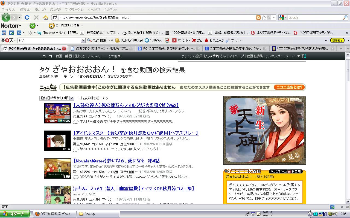The width and height of the screenshot is (350, 218).
Task: Open the 太鼓の達人 video thumbnail (2:45)
Action: tap(57, 113)
